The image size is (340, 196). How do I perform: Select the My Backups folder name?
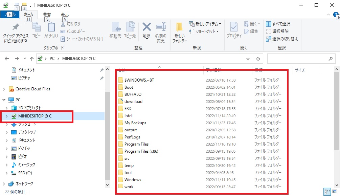point(135,123)
